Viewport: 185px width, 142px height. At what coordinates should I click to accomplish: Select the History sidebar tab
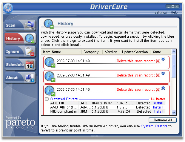click(x=20, y=38)
